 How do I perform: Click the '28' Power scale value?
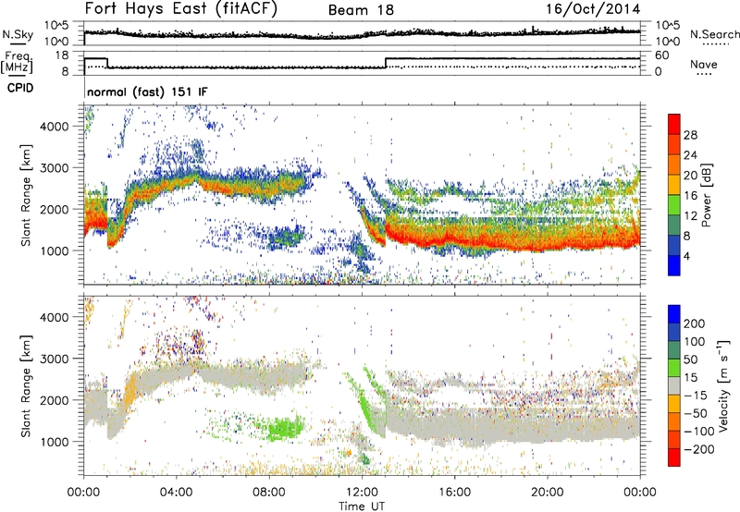tap(690, 135)
